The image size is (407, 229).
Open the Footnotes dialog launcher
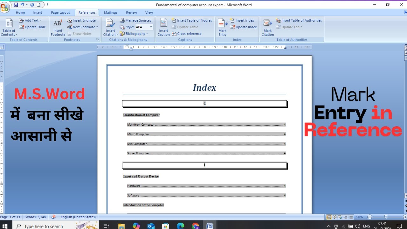tap(98, 39)
